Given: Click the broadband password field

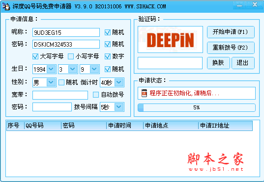Looking at the screenshot, I should tap(52, 107).
